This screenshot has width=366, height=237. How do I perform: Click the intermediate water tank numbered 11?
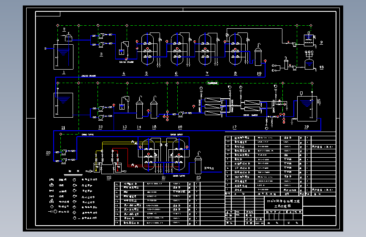[63, 105]
